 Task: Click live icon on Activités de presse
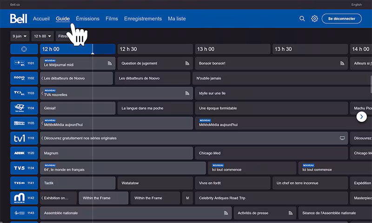tap(290, 213)
